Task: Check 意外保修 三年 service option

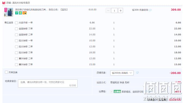Action: (16, 65)
